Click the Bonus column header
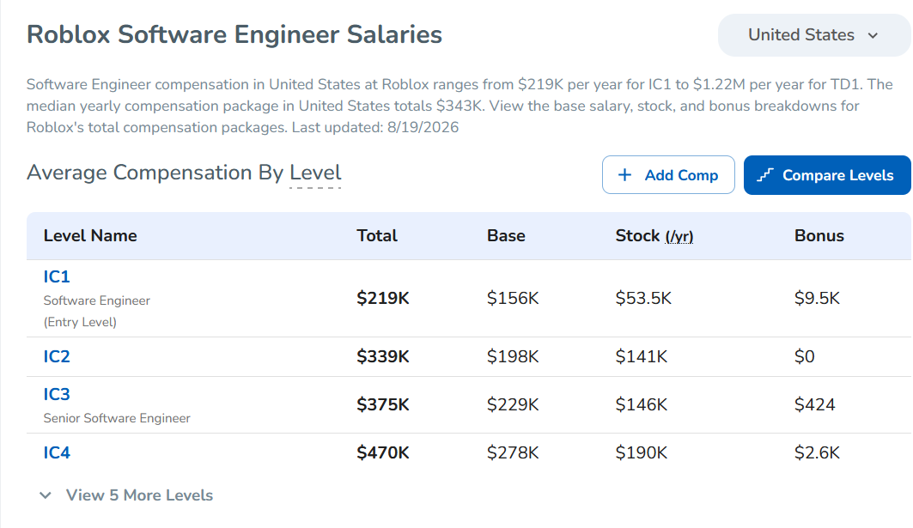Image resolution: width=913 pixels, height=528 pixels. pos(819,236)
